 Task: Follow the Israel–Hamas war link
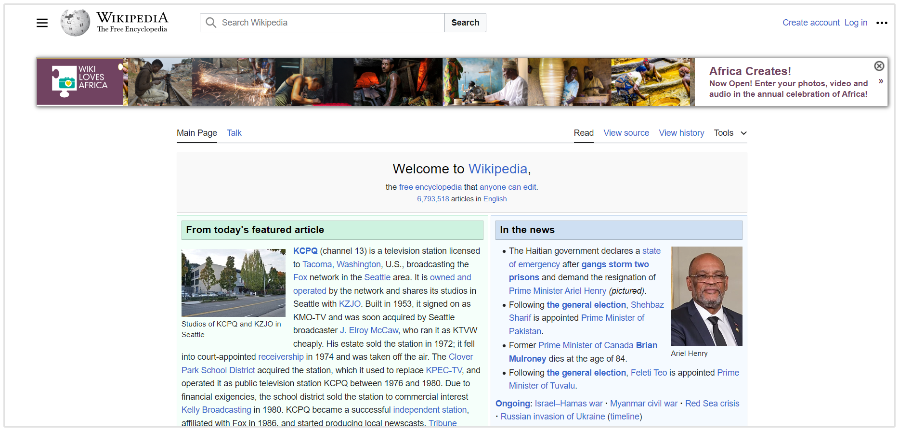(x=568, y=404)
